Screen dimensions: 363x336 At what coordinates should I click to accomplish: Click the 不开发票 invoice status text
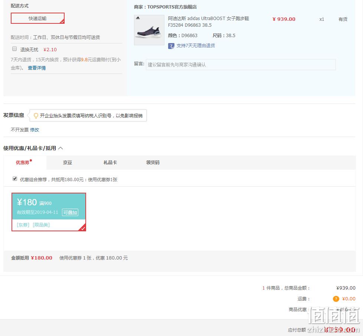pos(20,130)
